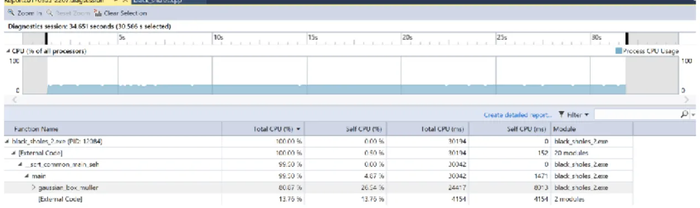
Task: Click the Process CPU Usage legend swatch
Action: (619, 51)
